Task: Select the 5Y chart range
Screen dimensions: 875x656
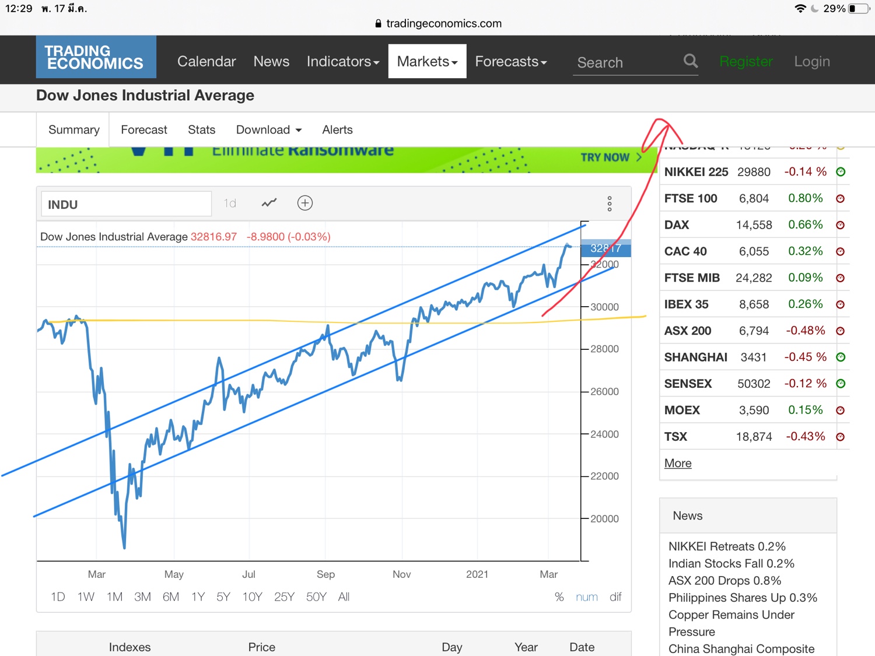Action: (223, 597)
